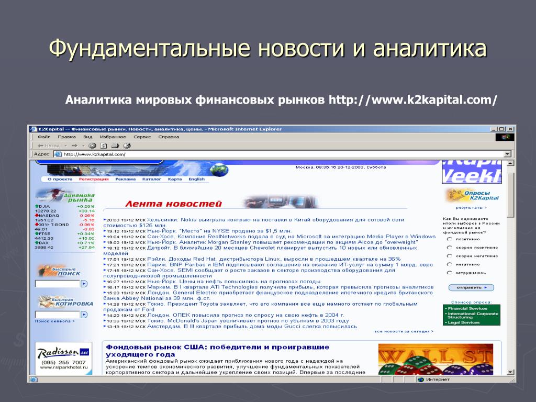Open the 'Карта' navigation link
This screenshot has height=402, width=536.
coord(175,179)
